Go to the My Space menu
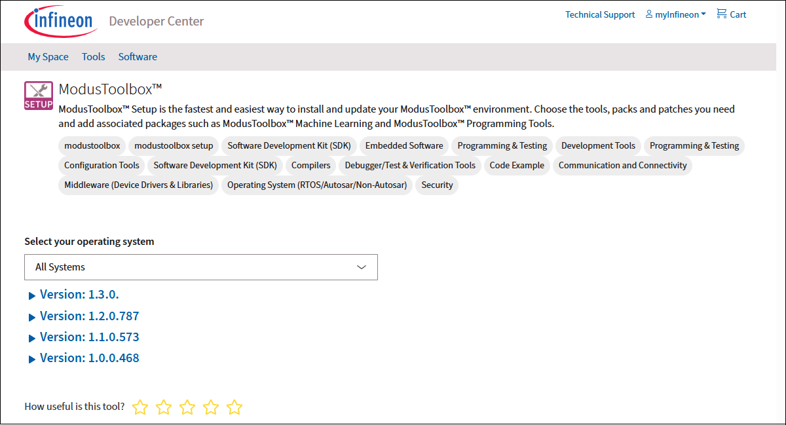The width and height of the screenshot is (786, 425). (x=48, y=57)
